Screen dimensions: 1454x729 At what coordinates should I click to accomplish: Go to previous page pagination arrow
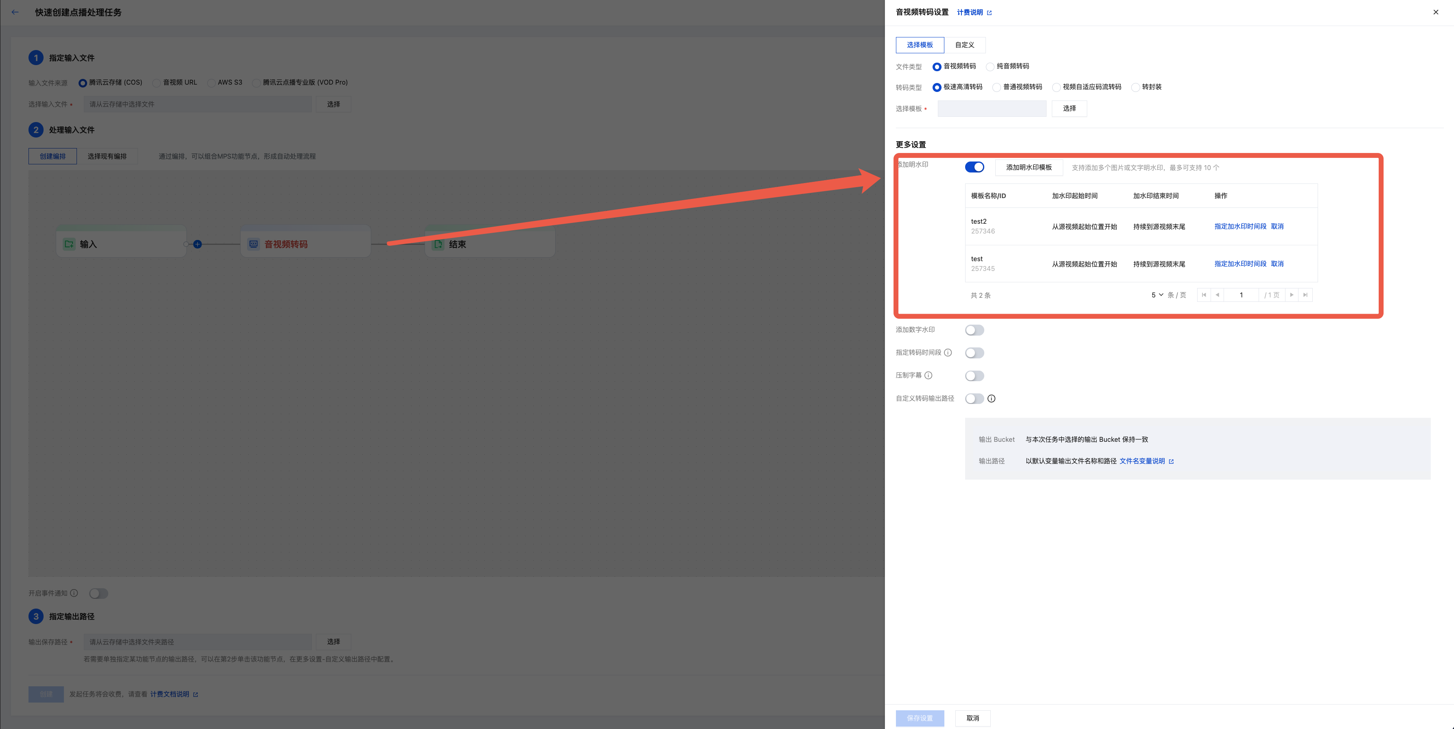point(1217,295)
